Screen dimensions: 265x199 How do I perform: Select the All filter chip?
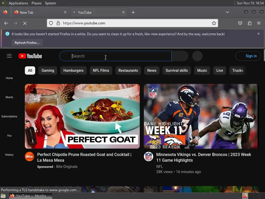[30, 70]
